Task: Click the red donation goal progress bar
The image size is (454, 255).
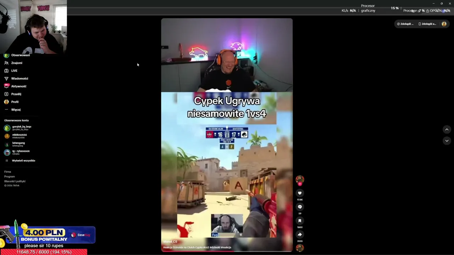Action: click(44, 252)
